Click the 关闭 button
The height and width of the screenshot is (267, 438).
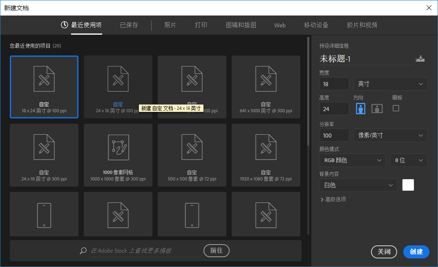[384, 251]
